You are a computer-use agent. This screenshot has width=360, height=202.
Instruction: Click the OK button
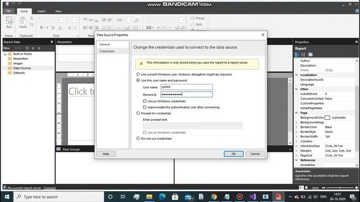(233, 154)
